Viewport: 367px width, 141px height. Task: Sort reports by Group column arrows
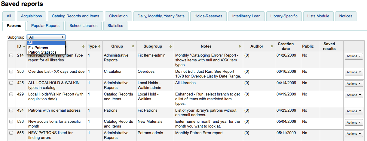[x=133, y=46]
